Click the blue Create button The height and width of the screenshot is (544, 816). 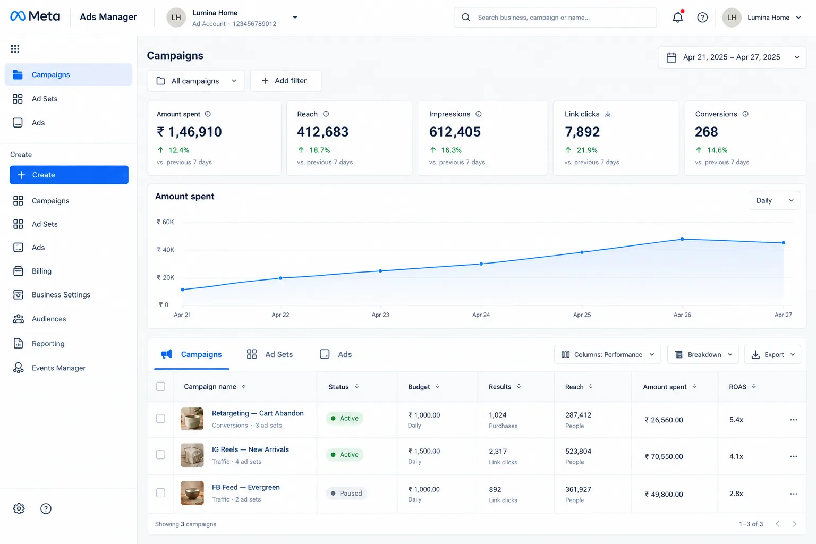point(69,175)
